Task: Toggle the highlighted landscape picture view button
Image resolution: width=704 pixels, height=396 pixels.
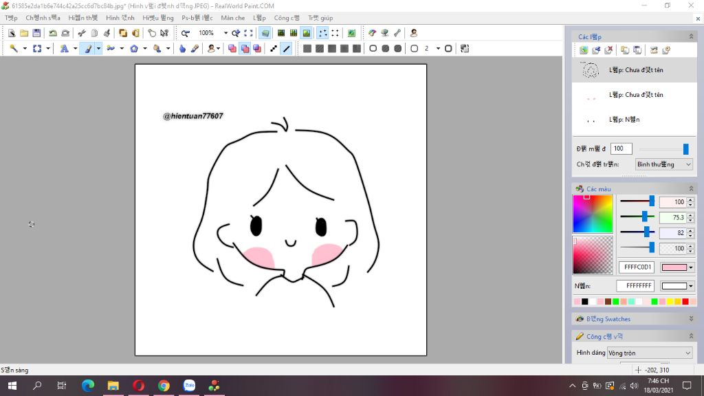Action: 306,33
